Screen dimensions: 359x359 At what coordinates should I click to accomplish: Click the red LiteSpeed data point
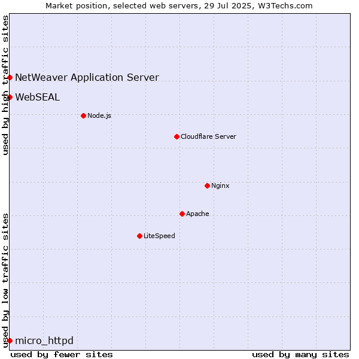click(139, 236)
